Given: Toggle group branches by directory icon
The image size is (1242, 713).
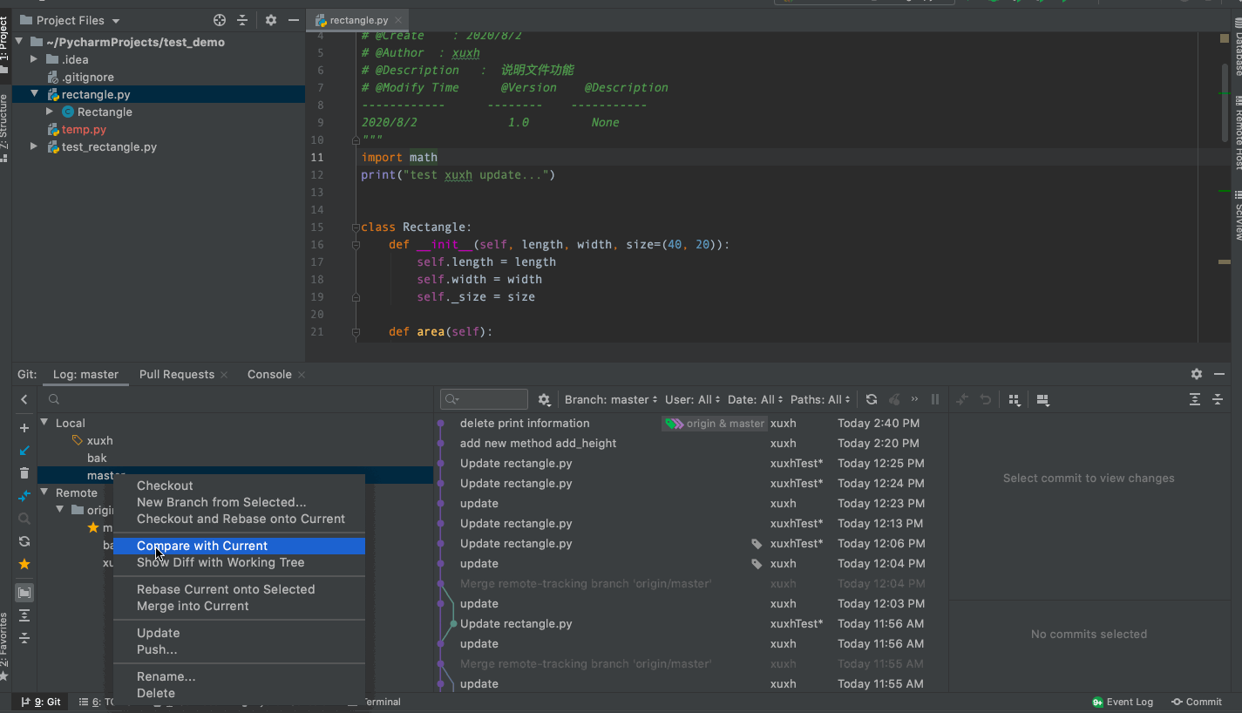Looking at the screenshot, I should point(24,593).
